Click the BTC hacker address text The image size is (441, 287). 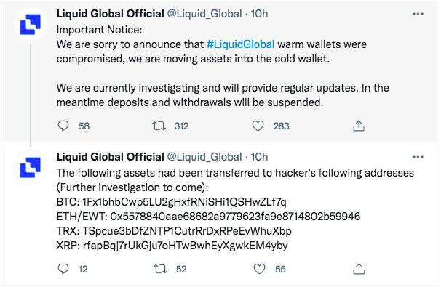[184, 202]
